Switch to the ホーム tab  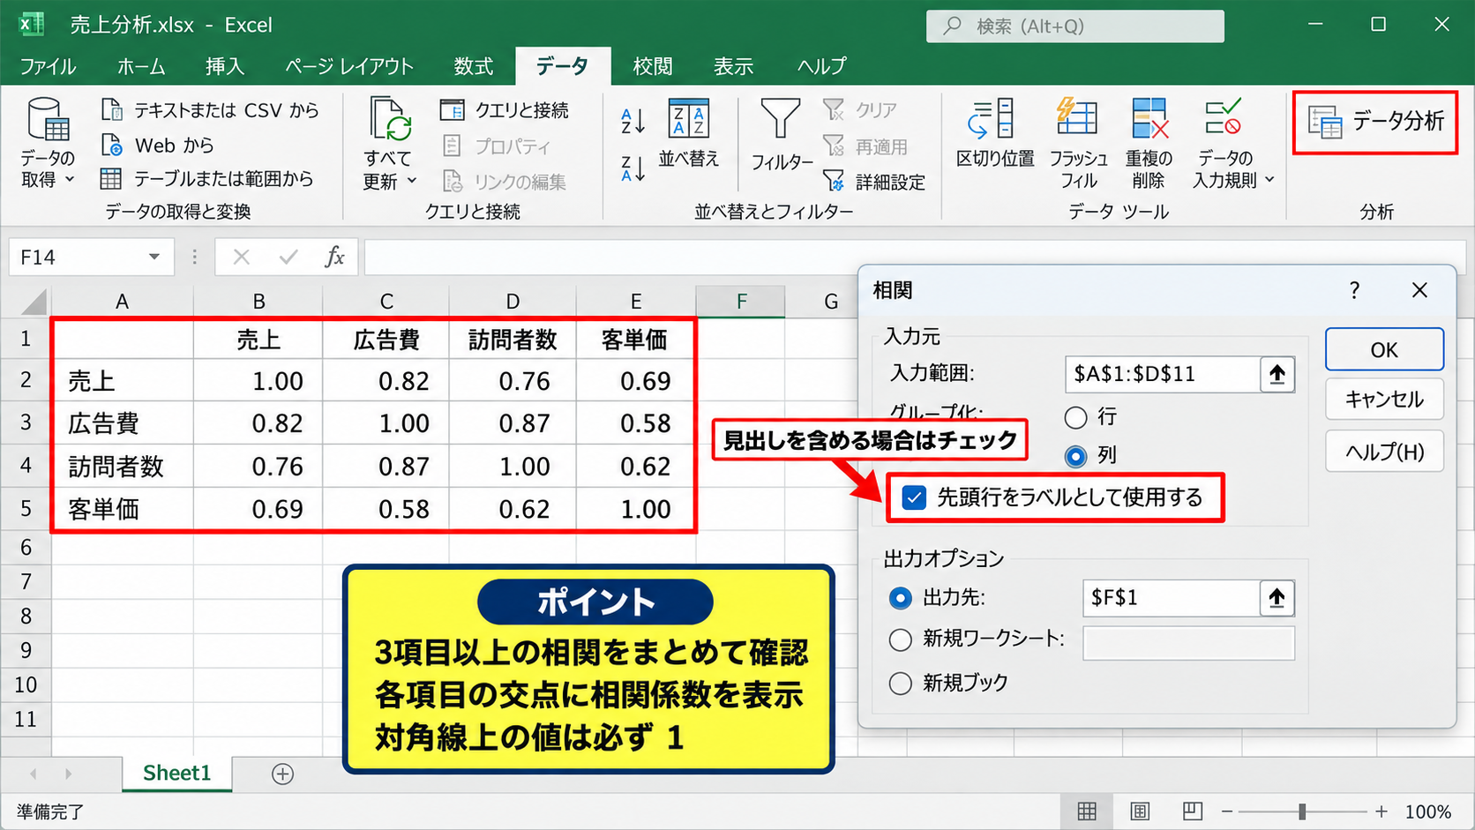click(141, 66)
